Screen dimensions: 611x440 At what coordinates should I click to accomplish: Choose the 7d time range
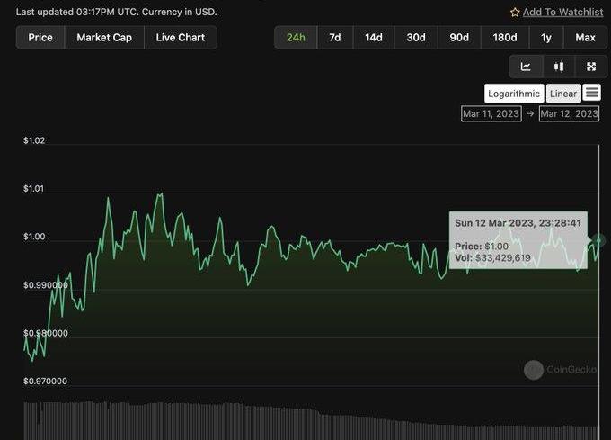point(334,38)
